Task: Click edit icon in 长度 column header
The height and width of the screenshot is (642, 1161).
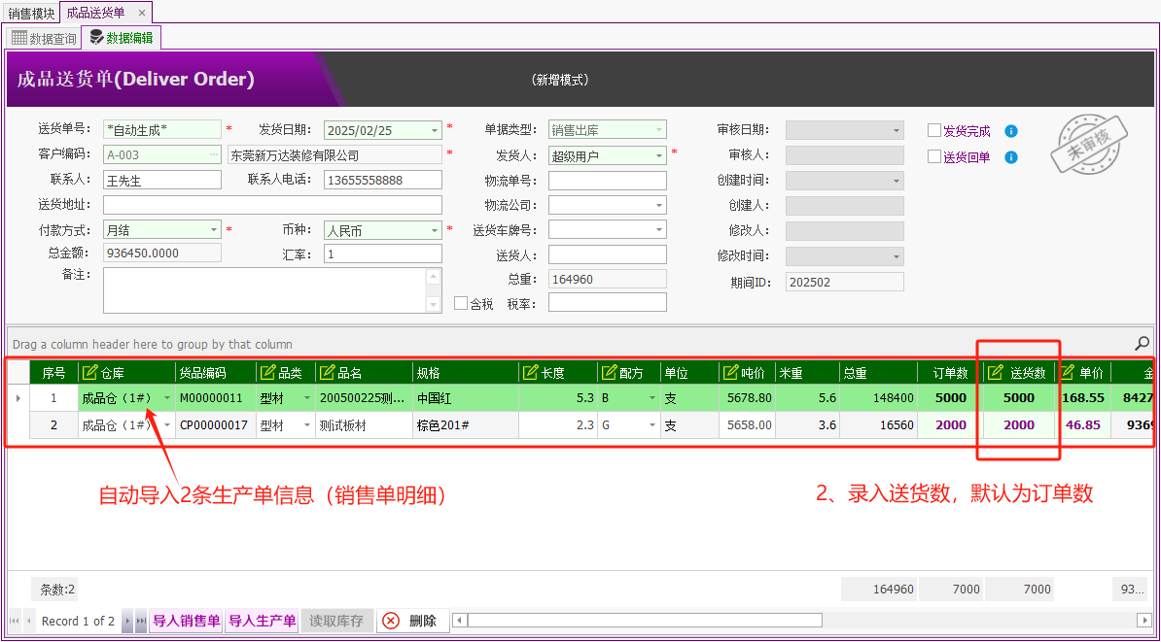Action: [x=530, y=372]
